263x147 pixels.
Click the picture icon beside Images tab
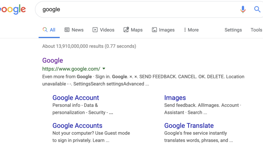pos(154,30)
